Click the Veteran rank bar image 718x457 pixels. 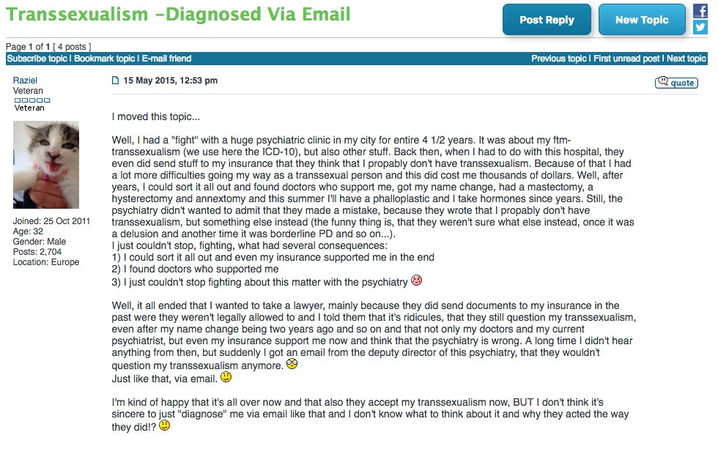pos(32,100)
